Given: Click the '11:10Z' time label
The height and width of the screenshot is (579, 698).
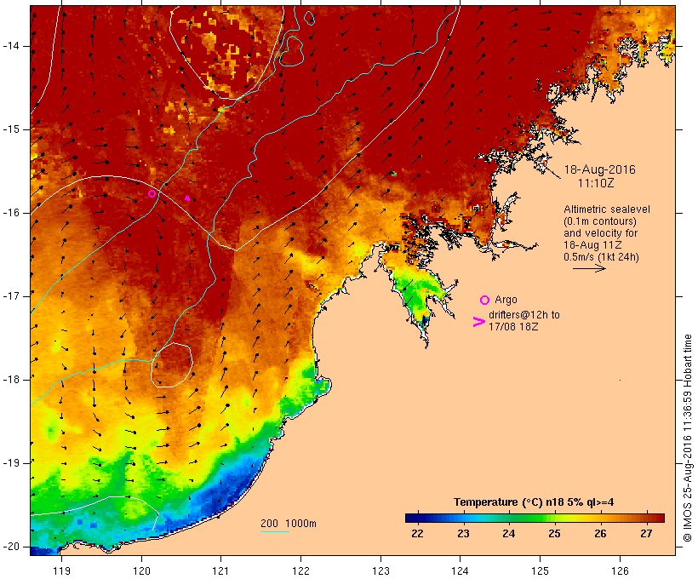Looking at the screenshot, I should pos(596,183).
